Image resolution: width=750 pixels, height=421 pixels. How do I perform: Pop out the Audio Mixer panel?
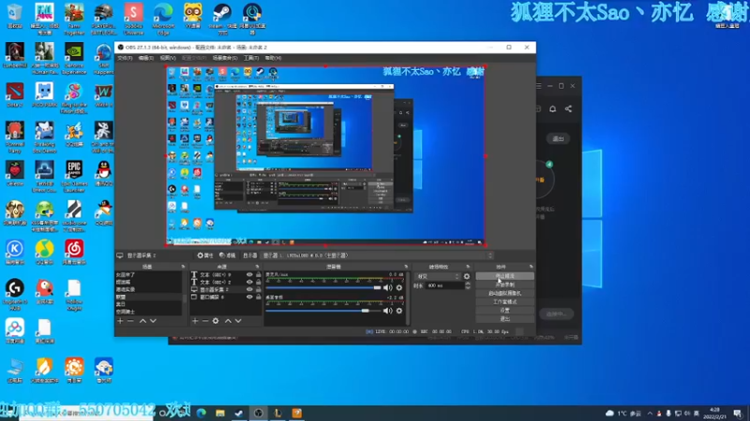tap(406, 267)
